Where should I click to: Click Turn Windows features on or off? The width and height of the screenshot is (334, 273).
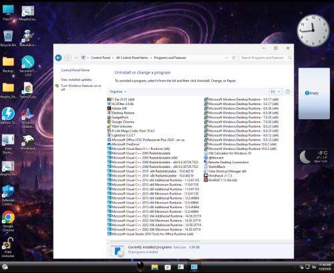tap(81, 88)
